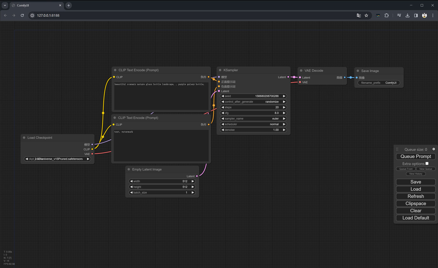Select previous checkpoint with ckpt left arrow
The image size is (438, 268).
[27, 159]
